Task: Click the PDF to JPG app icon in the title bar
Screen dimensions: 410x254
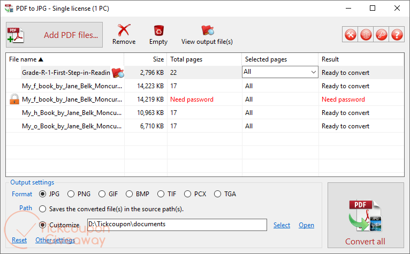Action: (x=9, y=9)
